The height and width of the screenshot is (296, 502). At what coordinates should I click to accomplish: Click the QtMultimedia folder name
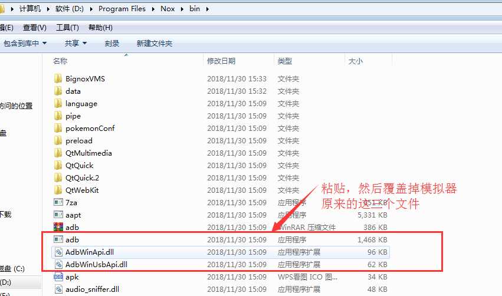pos(88,153)
